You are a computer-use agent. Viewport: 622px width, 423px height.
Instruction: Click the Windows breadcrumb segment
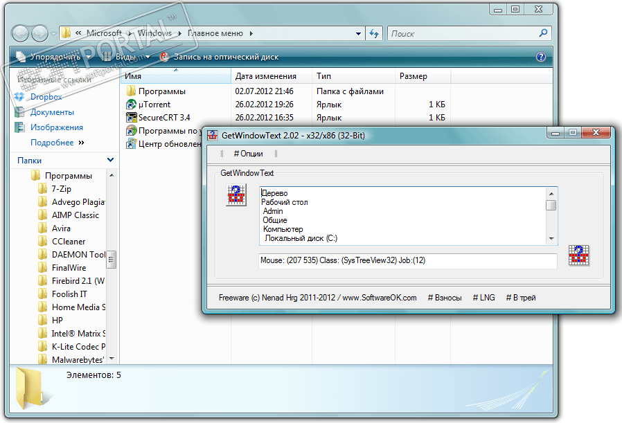tap(154, 33)
